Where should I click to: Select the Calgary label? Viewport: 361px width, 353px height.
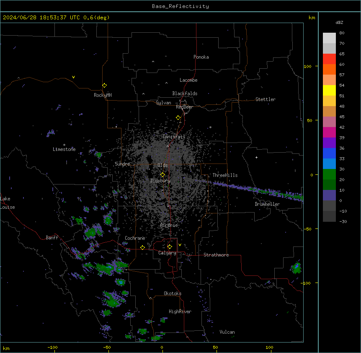(x=167, y=253)
